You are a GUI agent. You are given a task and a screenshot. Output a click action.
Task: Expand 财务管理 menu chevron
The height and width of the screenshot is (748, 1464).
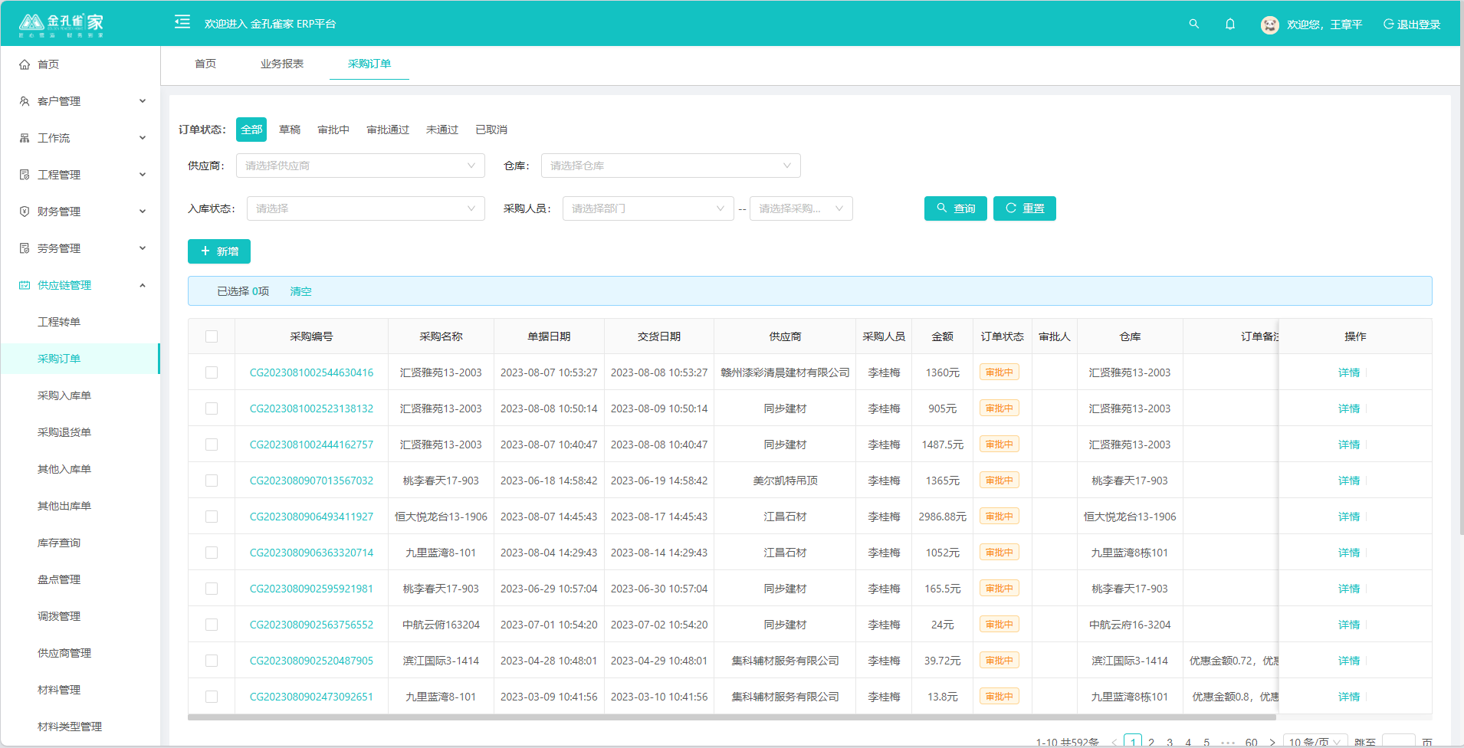(143, 212)
